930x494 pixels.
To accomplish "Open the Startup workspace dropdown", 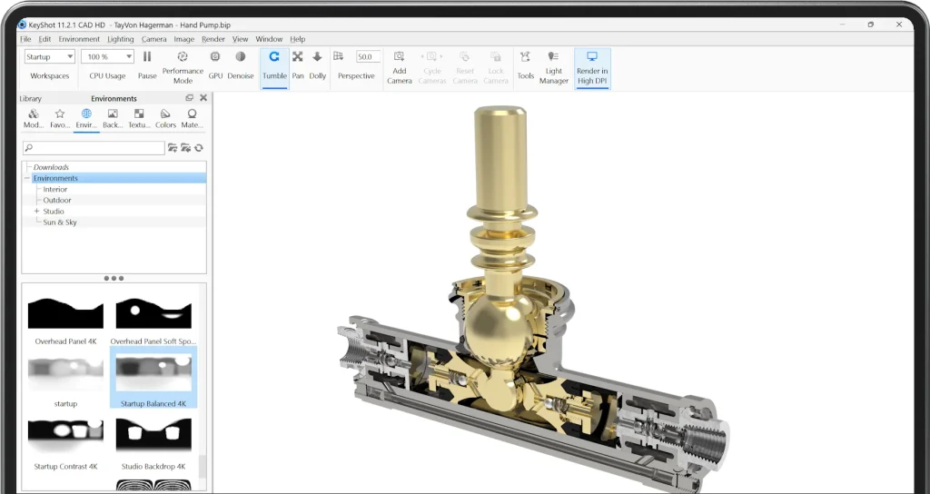I will (x=50, y=56).
